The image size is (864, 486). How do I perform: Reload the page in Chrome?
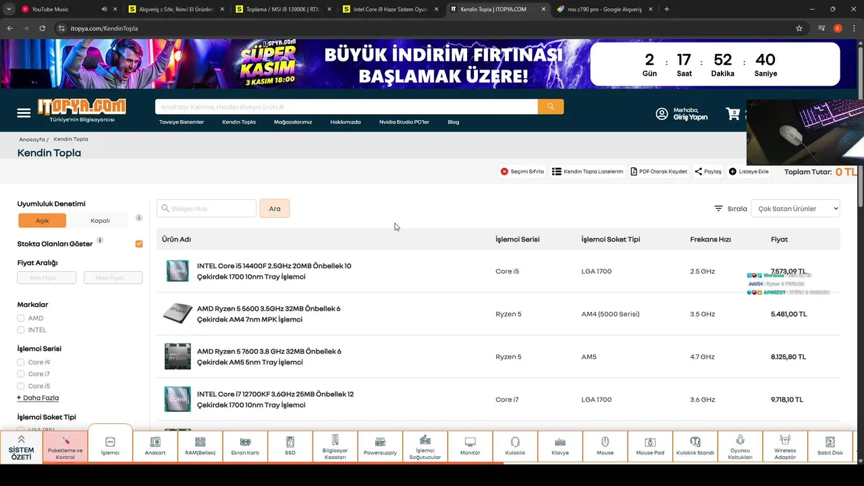tap(42, 28)
